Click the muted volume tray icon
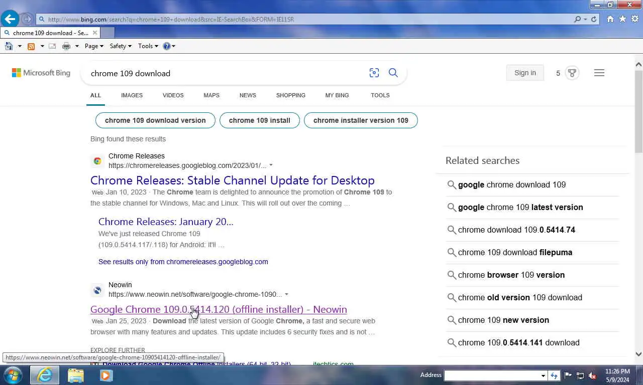 coord(592,375)
